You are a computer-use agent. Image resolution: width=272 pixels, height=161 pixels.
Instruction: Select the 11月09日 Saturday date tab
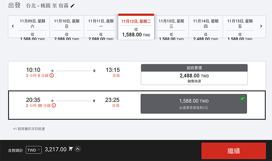click(x=32, y=27)
